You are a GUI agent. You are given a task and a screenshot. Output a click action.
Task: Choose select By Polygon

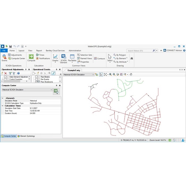tap(120, 55)
